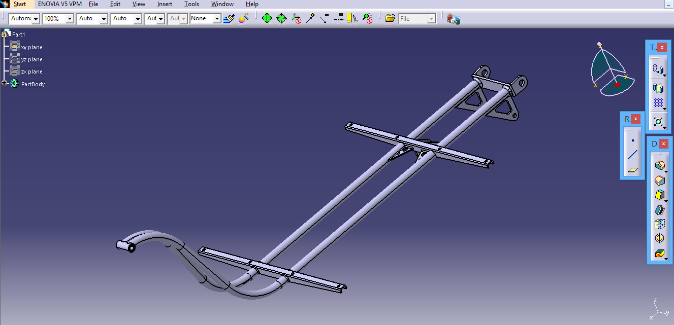Select the Scaling tool in the T. panel
Image resolution: width=674 pixels, height=325 pixels.
pos(658,122)
